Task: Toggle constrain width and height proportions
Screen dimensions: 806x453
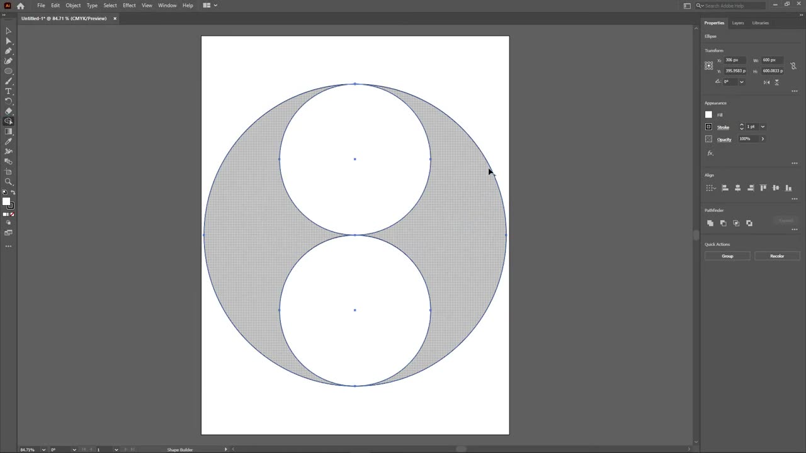Action: click(x=793, y=65)
